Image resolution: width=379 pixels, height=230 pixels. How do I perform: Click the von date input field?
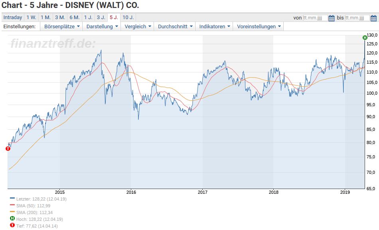pos(316,18)
